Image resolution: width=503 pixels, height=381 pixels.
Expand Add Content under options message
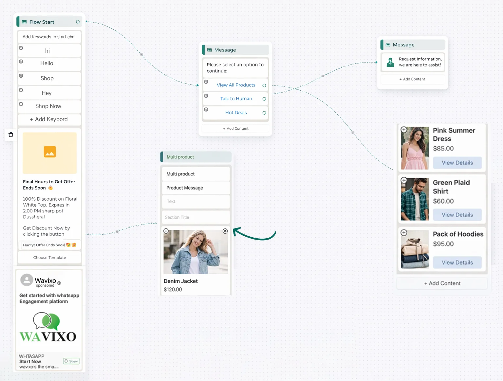pyautogui.click(x=235, y=128)
